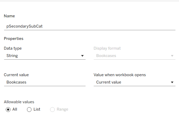Click the arrow icon beside Current value option
This screenshot has height=124, width=179.
172,82
